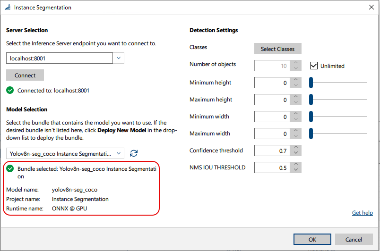Click the 'Server Selection' heading

point(27,30)
